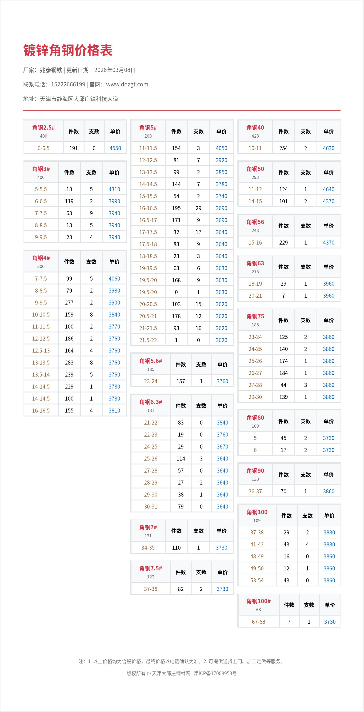Click price 4370 for 角钢50 14-15
The width and height of the screenshot is (364, 712).
tap(329, 201)
